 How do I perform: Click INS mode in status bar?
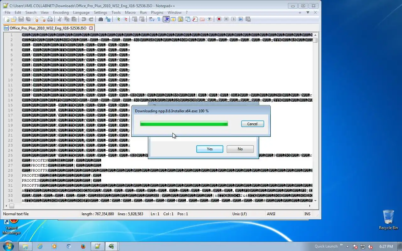pos(307,214)
